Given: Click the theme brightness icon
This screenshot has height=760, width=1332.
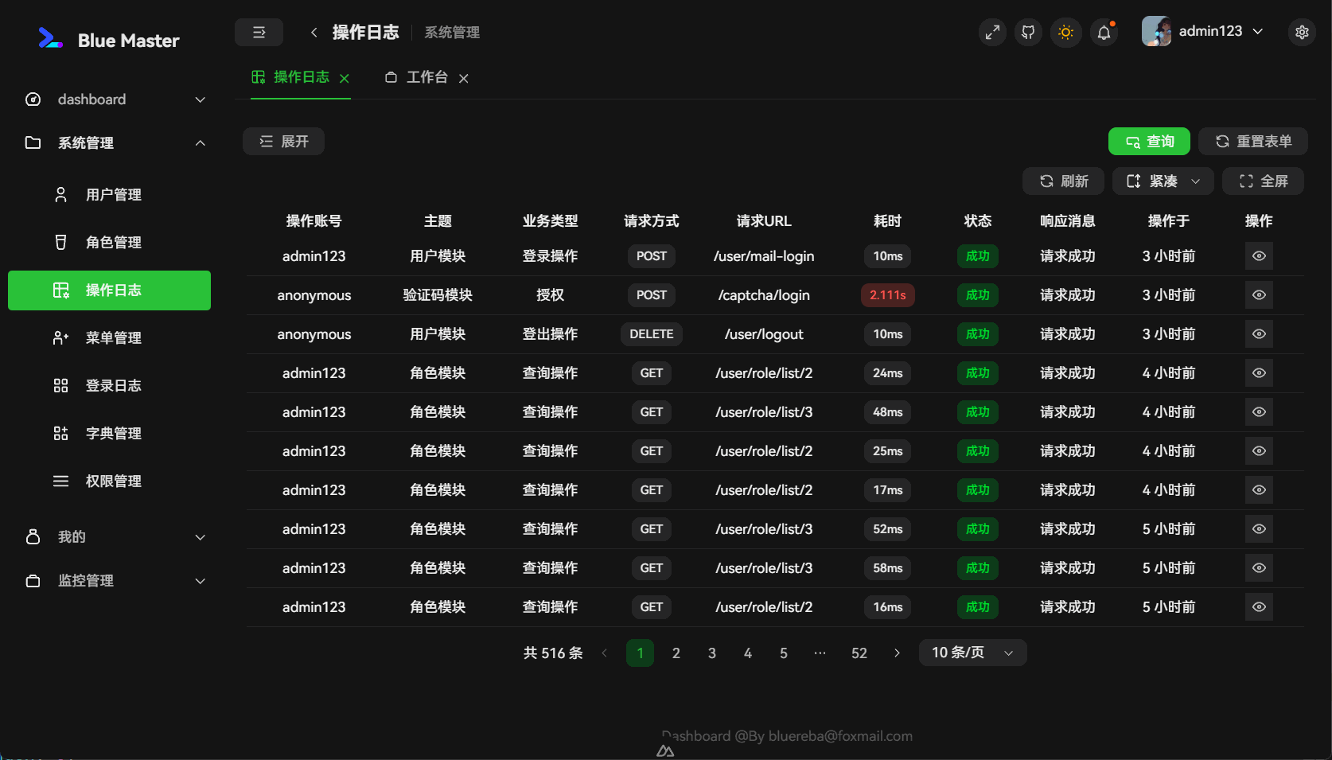Looking at the screenshot, I should tap(1065, 32).
